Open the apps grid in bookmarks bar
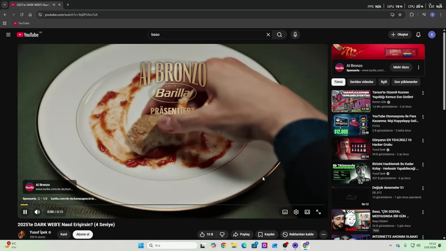Image resolution: width=446 pixels, height=251 pixels. click(x=5, y=23)
